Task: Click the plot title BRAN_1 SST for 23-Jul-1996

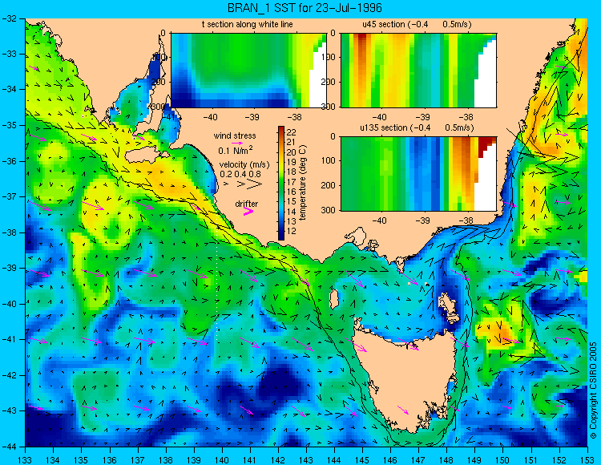Action: click(x=305, y=8)
